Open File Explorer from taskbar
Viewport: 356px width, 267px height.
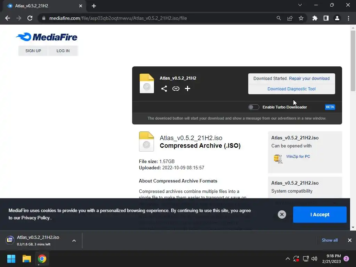click(x=26, y=259)
